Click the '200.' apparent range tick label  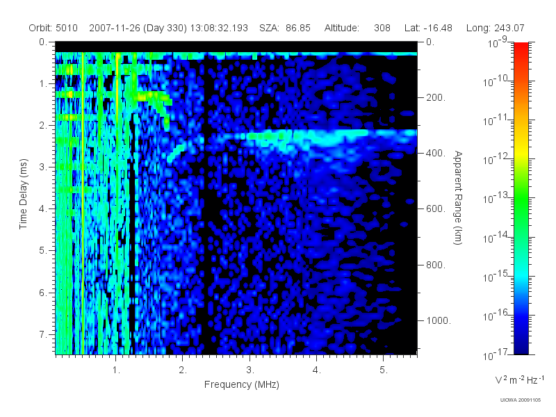pyautogui.click(x=436, y=97)
